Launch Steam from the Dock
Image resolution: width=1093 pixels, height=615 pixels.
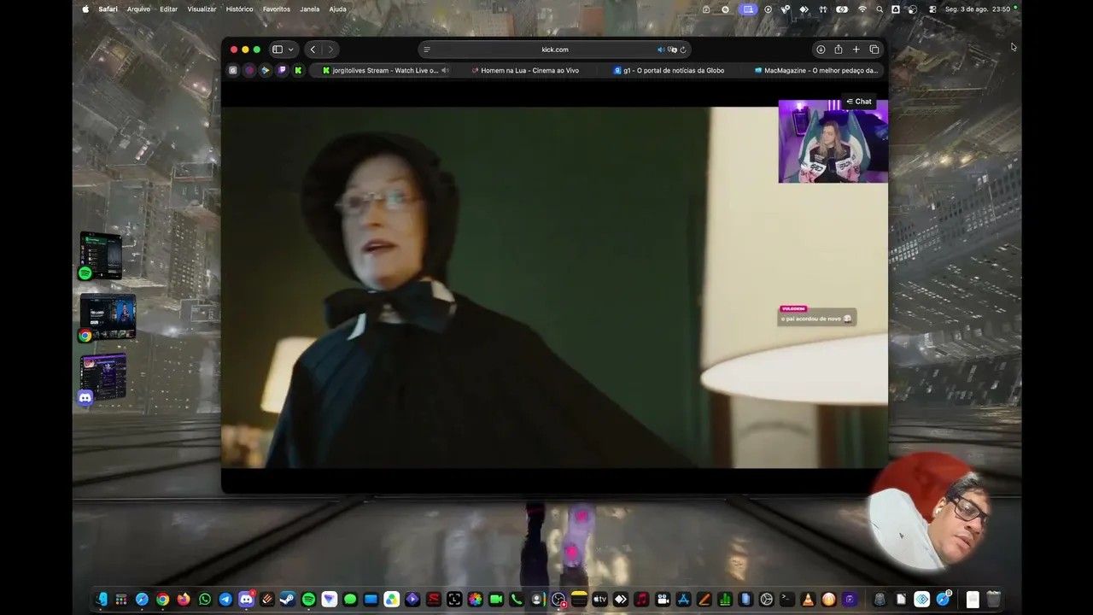288,600
